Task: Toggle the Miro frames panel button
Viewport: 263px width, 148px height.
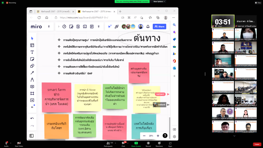Action: click(32, 136)
